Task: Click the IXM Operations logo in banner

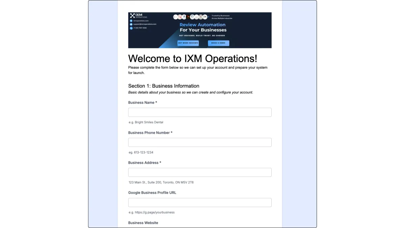Action: click(138, 16)
